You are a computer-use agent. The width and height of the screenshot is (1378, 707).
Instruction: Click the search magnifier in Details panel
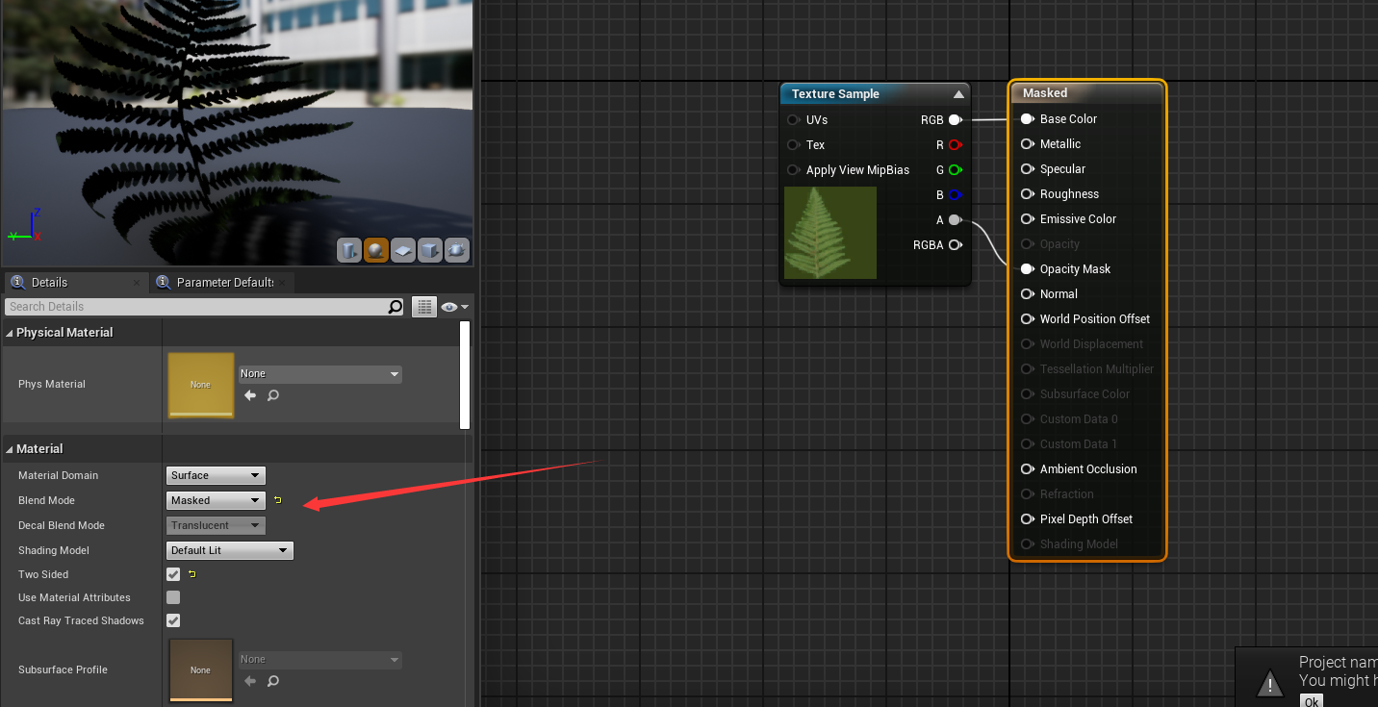pos(395,306)
